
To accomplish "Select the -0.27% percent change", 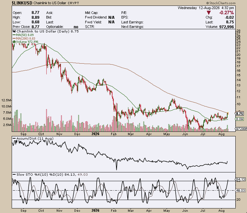I will click(227, 13).
